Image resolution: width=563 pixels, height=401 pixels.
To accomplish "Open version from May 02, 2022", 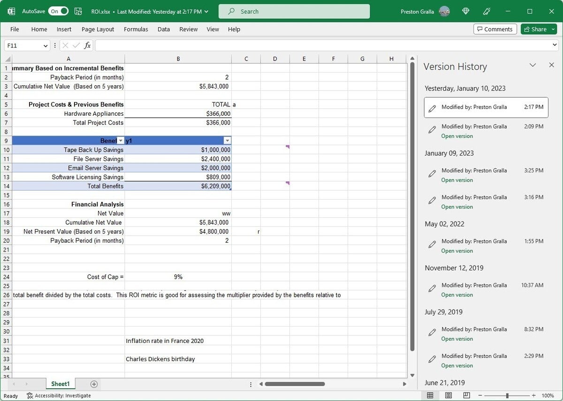I will click(457, 251).
